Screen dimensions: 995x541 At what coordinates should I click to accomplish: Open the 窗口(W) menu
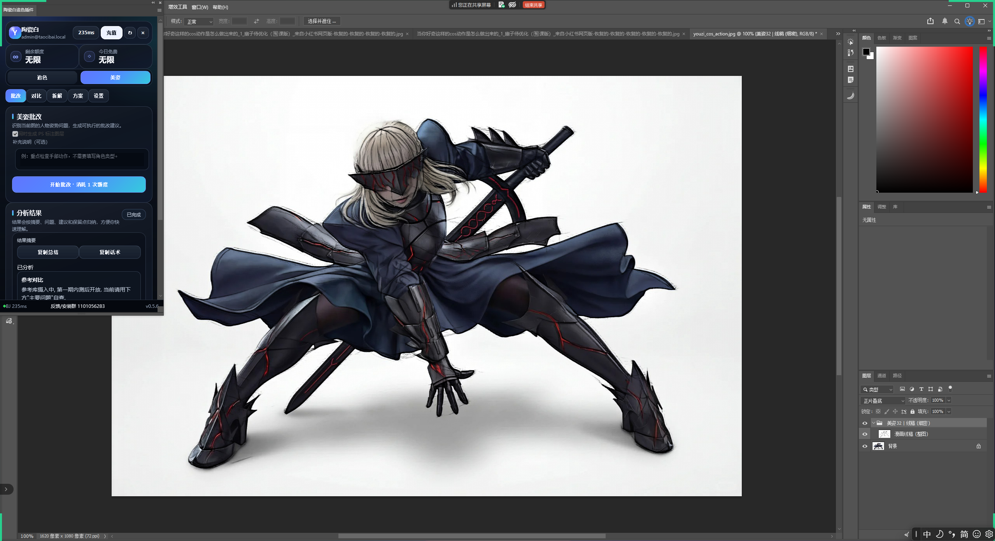(x=200, y=7)
